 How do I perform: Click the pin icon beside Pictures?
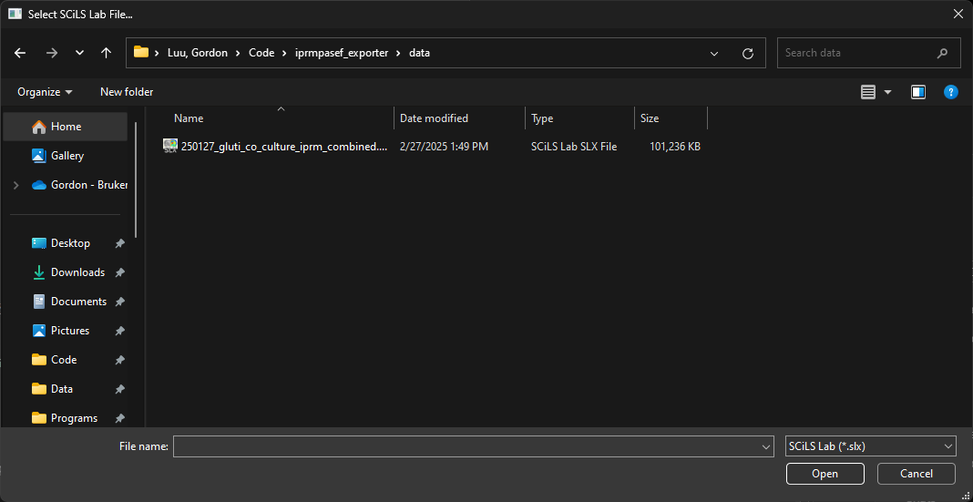[119, 332]
